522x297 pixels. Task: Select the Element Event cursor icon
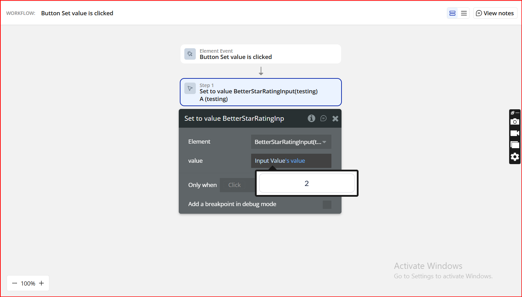click(190, 54)
